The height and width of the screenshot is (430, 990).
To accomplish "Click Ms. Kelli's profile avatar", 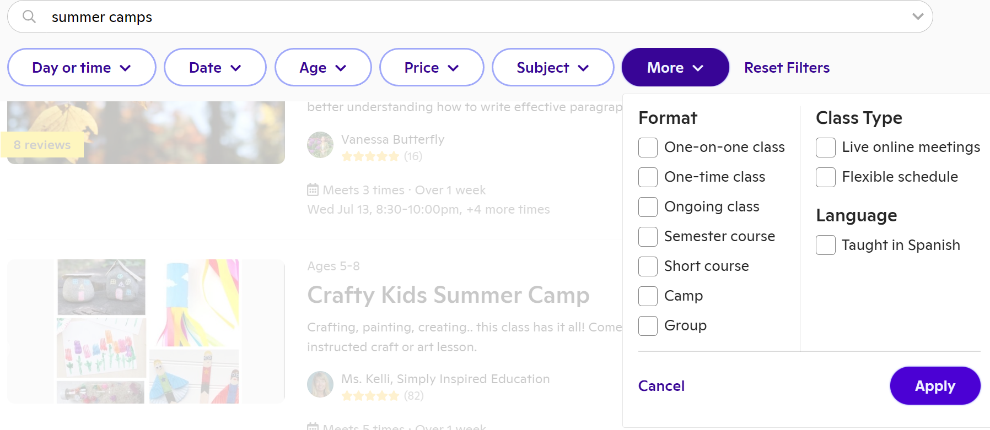I will (320, 384).
